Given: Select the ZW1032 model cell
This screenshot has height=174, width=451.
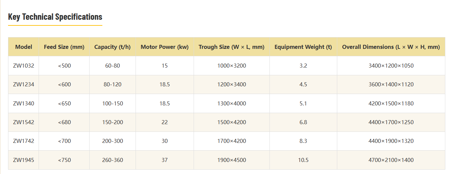Looking at the screenshot, I should (x=23, y=66).
